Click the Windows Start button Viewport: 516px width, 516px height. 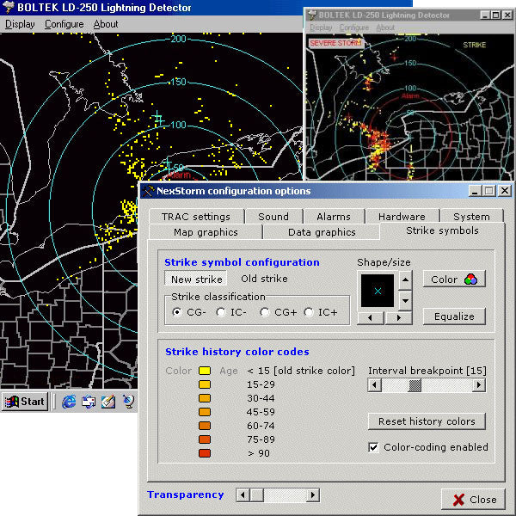25,402
